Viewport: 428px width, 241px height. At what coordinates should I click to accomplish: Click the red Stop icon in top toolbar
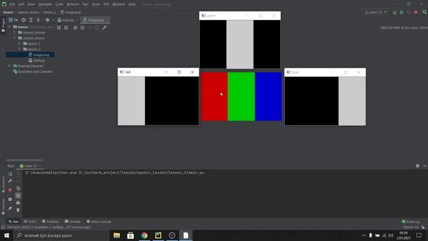point(416,12)
